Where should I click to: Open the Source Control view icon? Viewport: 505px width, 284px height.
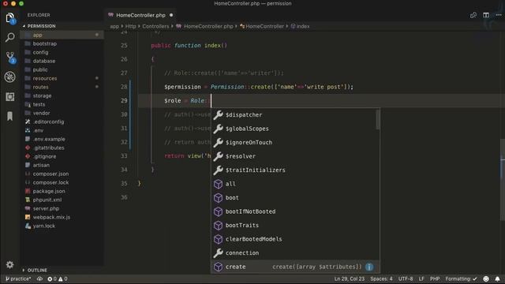[10, 58]
